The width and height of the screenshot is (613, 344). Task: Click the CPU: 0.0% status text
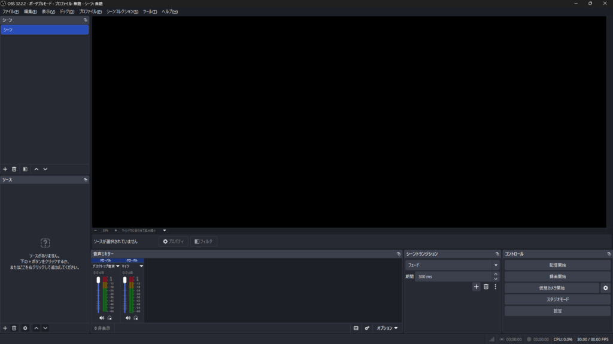(x=563, y=340)
